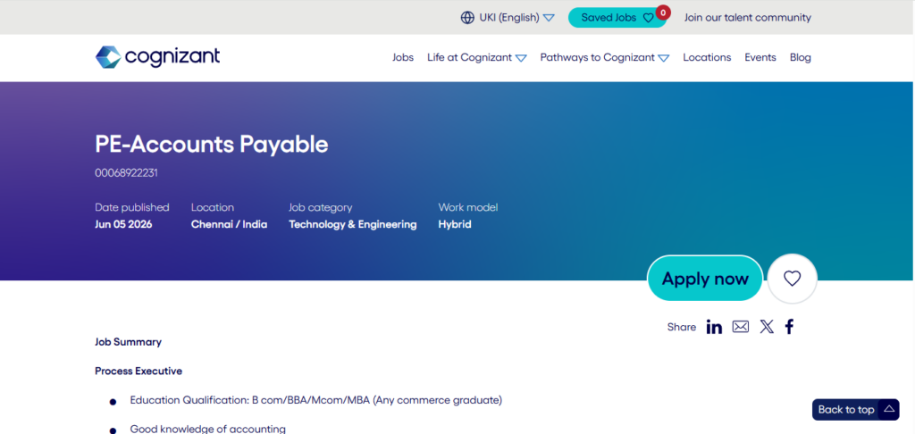The height and width of the screenshot is (434, 915).
Task: Click job ID 00068922231
Action: point(126,173)
